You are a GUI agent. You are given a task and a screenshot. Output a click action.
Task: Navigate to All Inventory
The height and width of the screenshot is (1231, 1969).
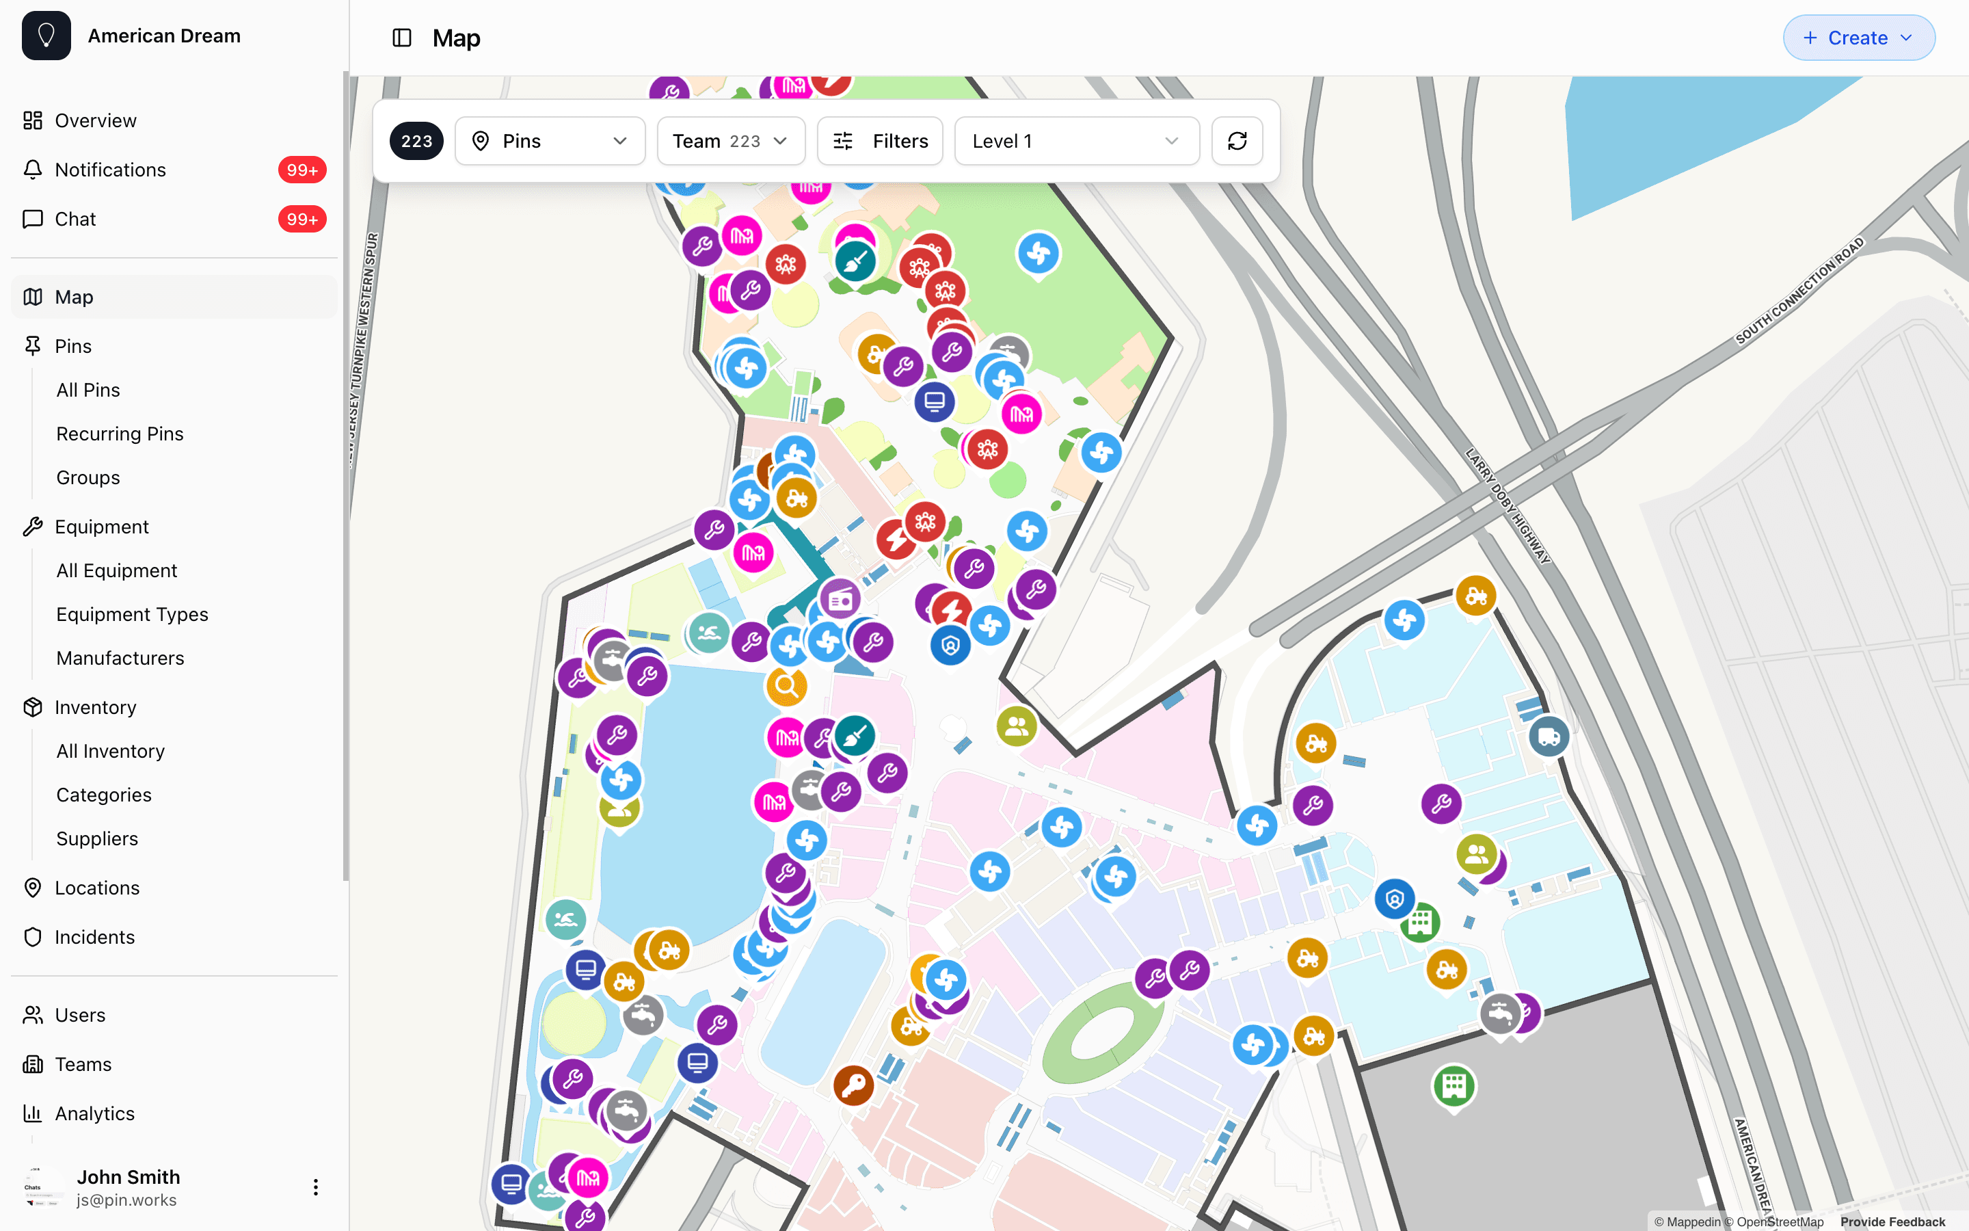pyautogui.click(x=110, y=751)
